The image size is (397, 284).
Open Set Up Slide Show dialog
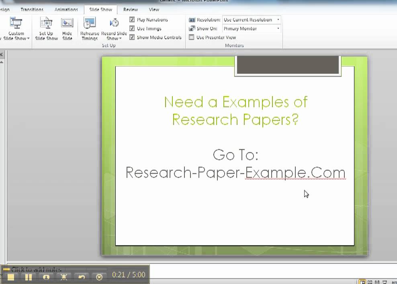coord(46,28)
